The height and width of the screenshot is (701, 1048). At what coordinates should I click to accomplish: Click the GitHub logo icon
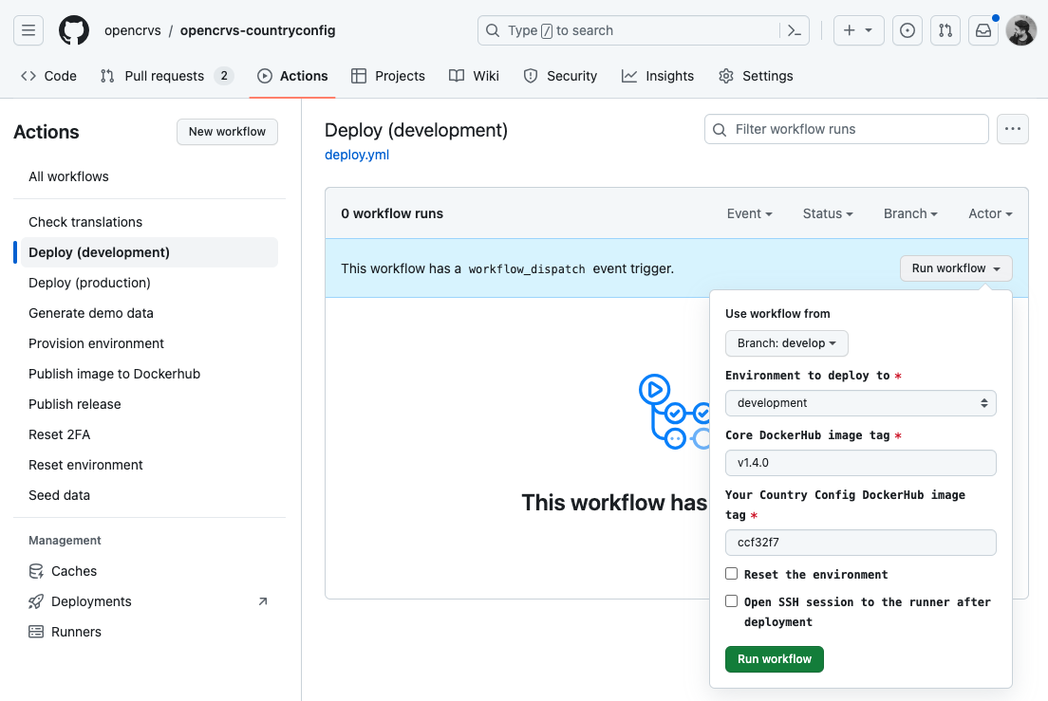point(74,30)
